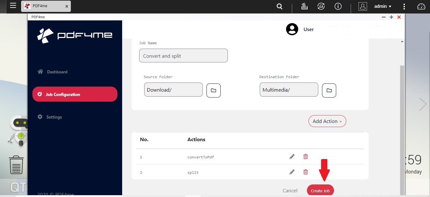The height and width of the screenshot is (197, 430).
Task: Delete the split action
Action: (305, 172)
